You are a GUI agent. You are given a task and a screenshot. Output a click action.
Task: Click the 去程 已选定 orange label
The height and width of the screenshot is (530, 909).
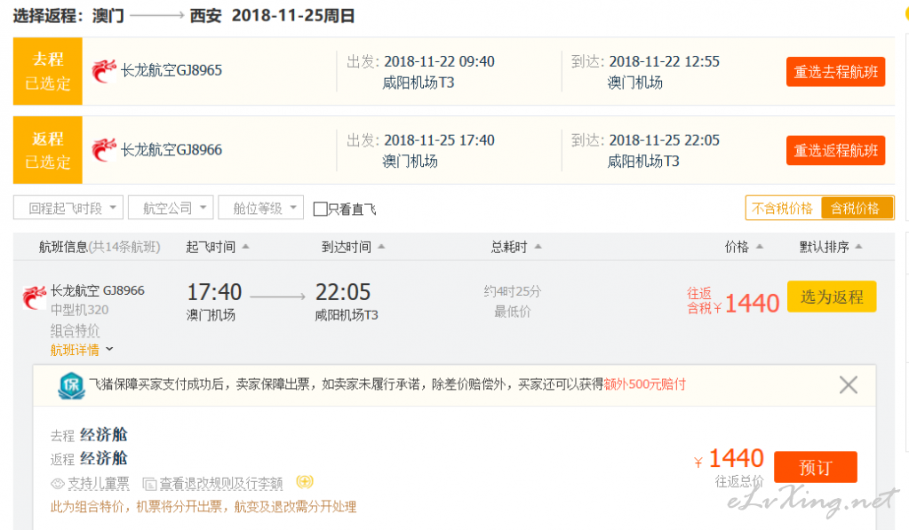48,71
